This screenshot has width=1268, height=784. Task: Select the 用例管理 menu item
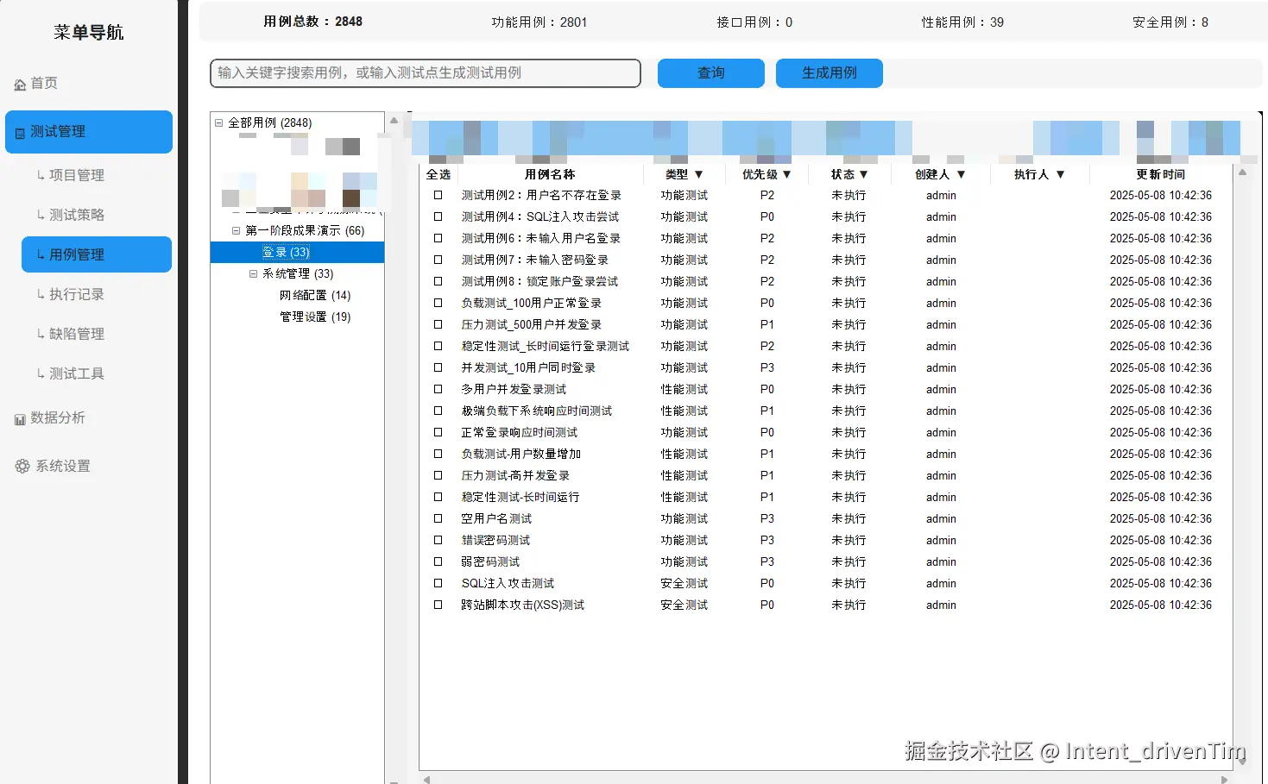coord(97,254)
